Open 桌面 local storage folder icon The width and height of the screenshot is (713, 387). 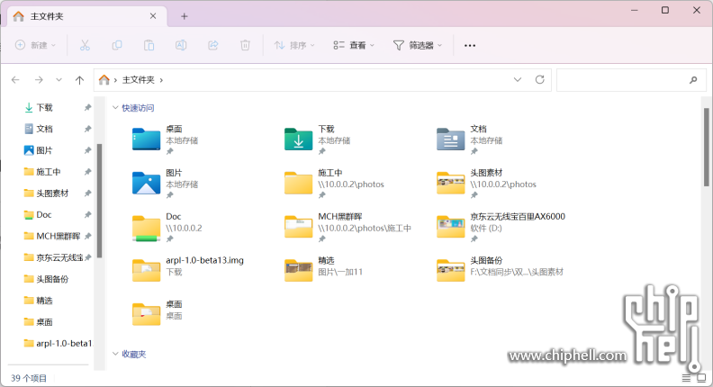(x=146, y=139)
